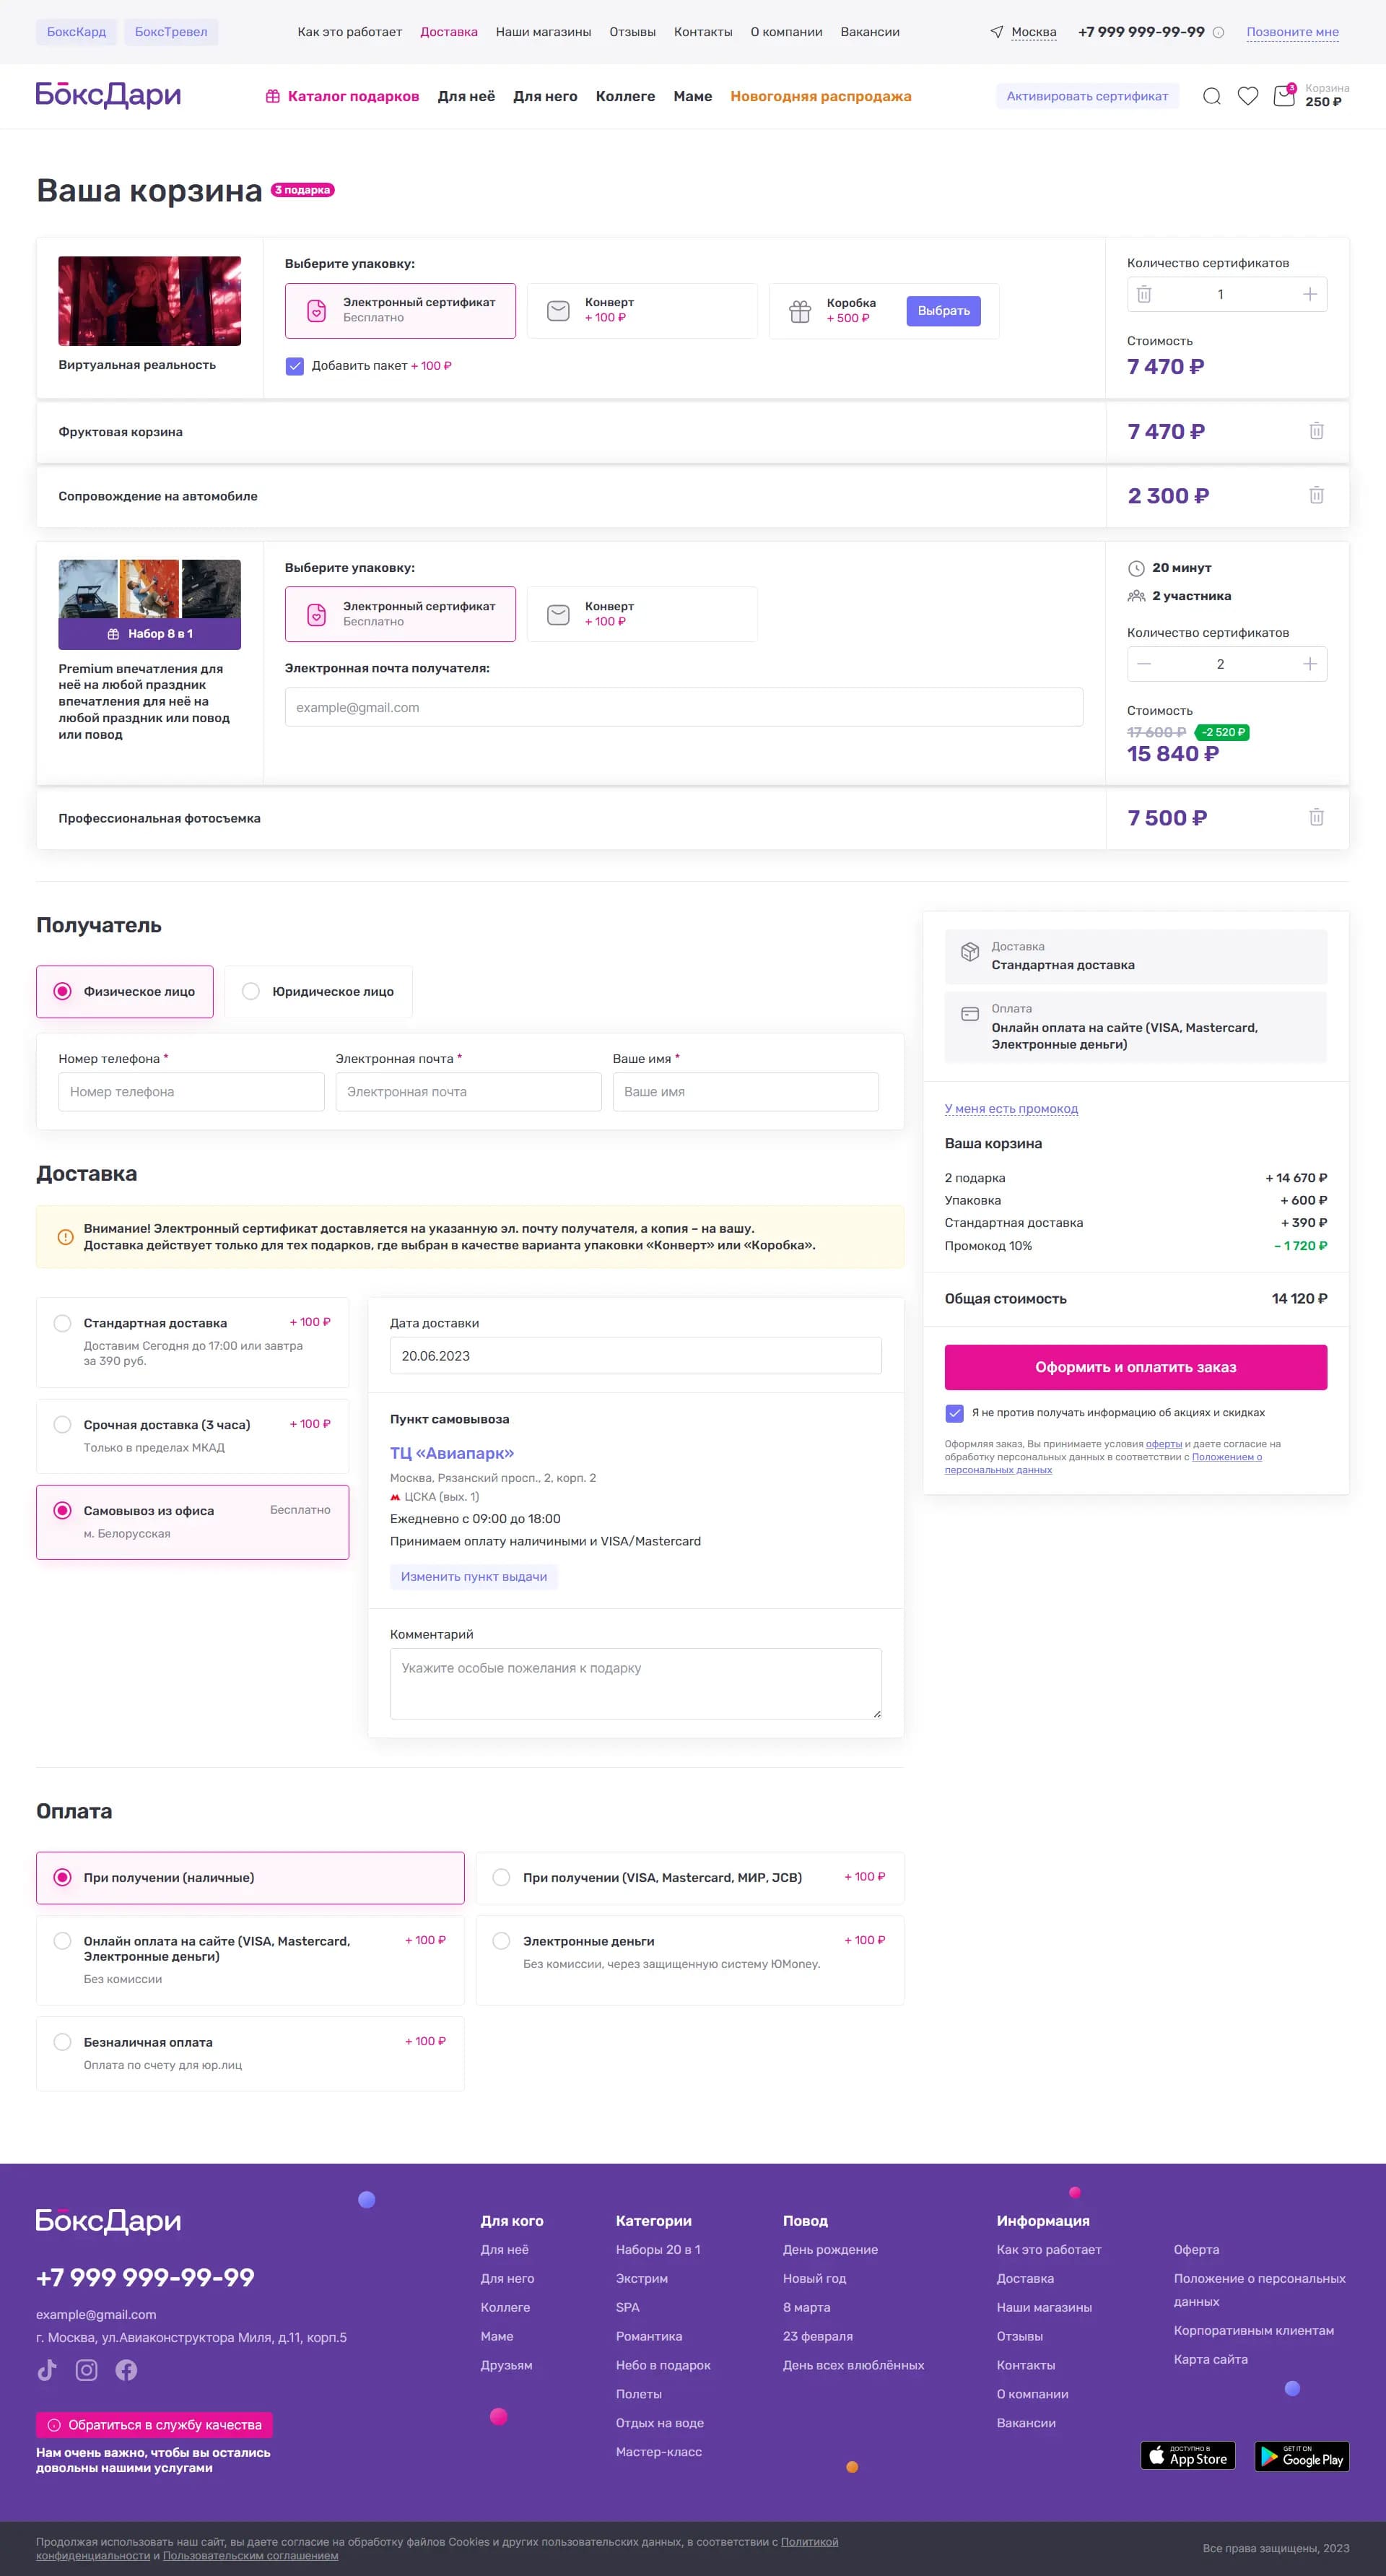Download via the Google Play badge

(1301, 2456)
